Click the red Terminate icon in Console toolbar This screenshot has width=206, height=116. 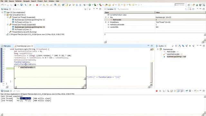(x=157, y=91)
